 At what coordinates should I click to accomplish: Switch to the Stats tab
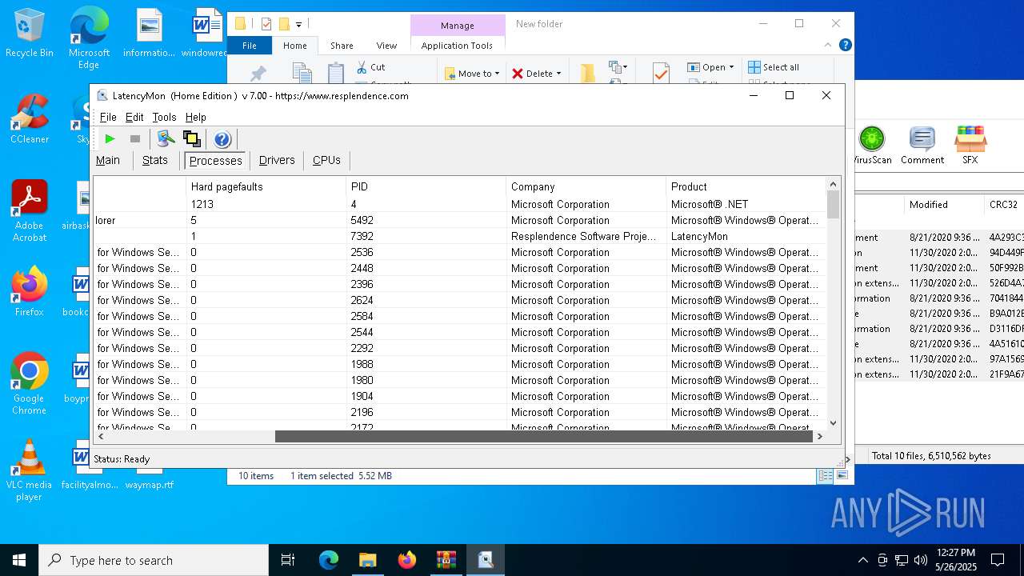click(x=155, y=160)
